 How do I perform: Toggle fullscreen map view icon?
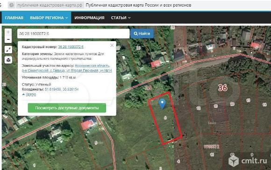click(8, 50)
